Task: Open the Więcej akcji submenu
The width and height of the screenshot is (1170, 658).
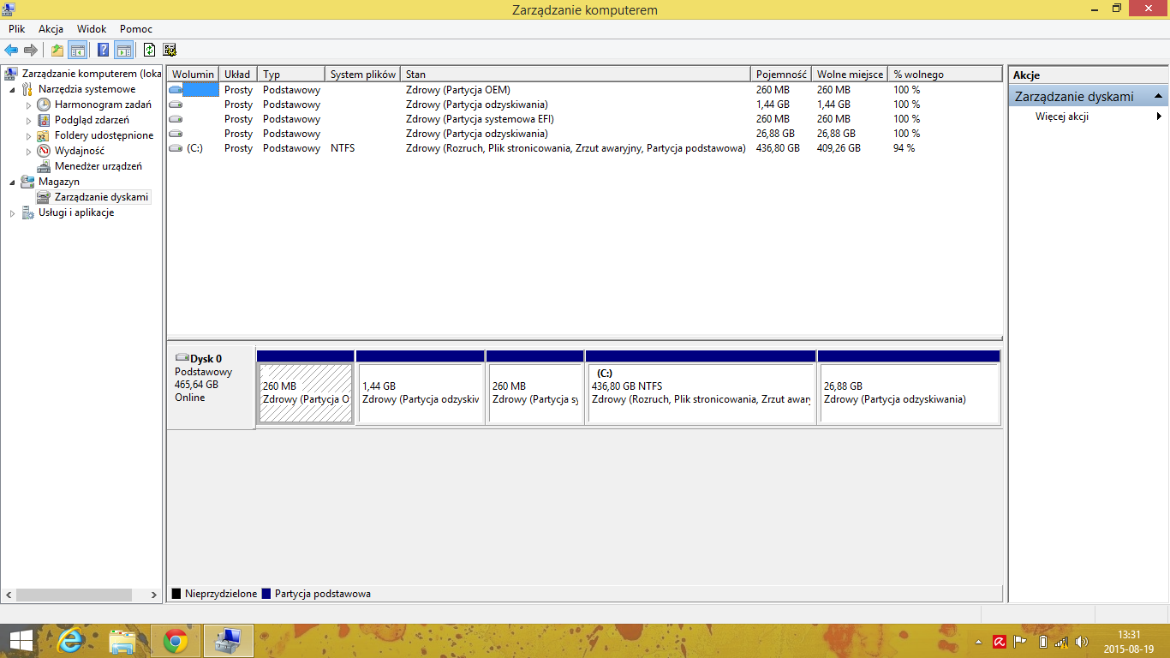Action: point(1088,117)
